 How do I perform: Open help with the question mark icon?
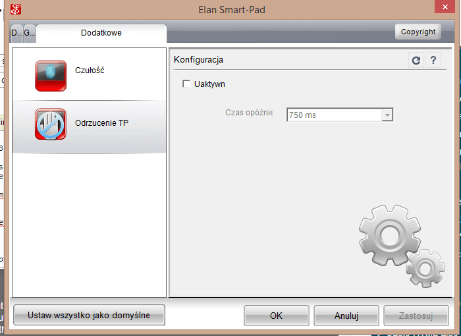433,61
